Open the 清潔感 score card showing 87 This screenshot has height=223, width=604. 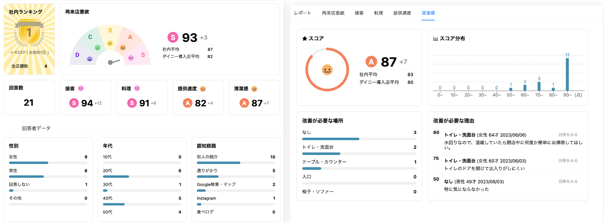[x=254, y=97]
